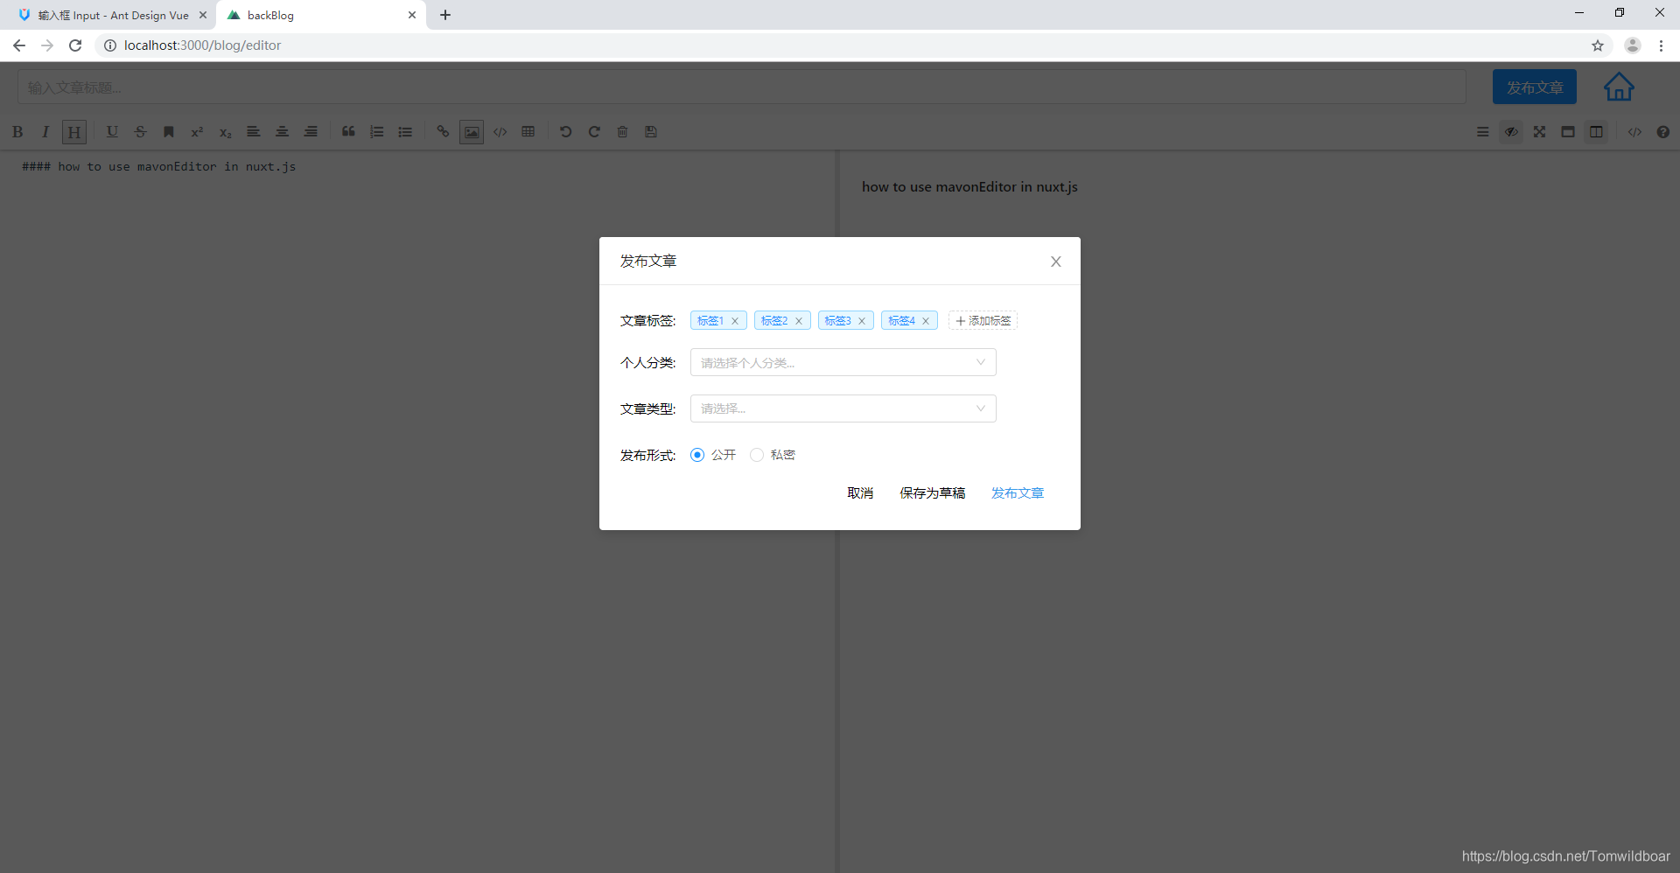1680x873 pixels.
Task: Undo last edit icon
Action: click(x=566, y=132)
